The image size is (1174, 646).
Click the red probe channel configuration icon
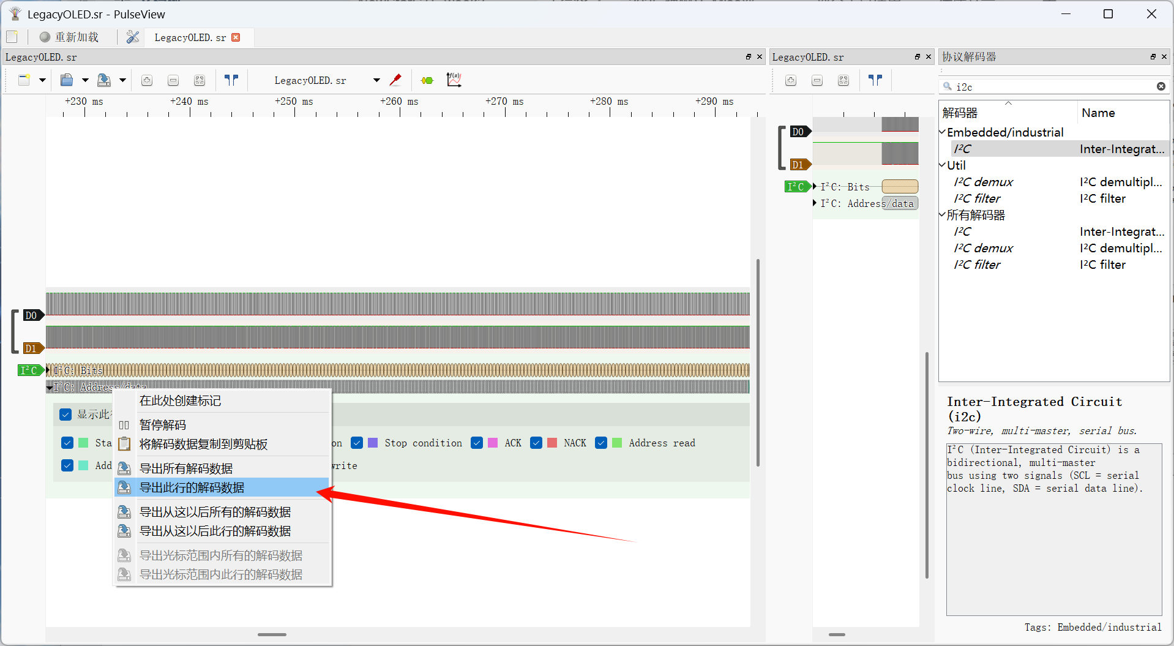pos(395,80)
